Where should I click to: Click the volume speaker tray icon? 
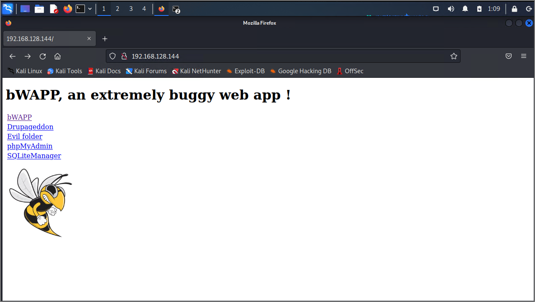[451, 8]
